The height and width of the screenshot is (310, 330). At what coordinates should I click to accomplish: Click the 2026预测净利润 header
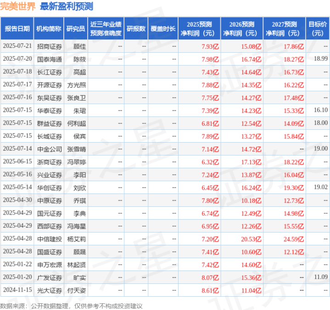[x=242, y=28]
